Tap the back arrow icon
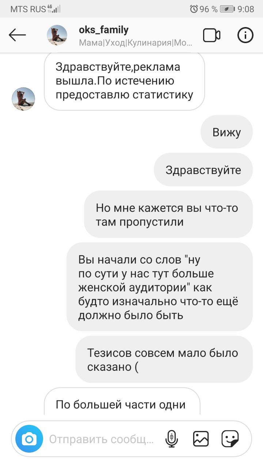The width and height of the screenshot is (263, 468). [17, 35]
